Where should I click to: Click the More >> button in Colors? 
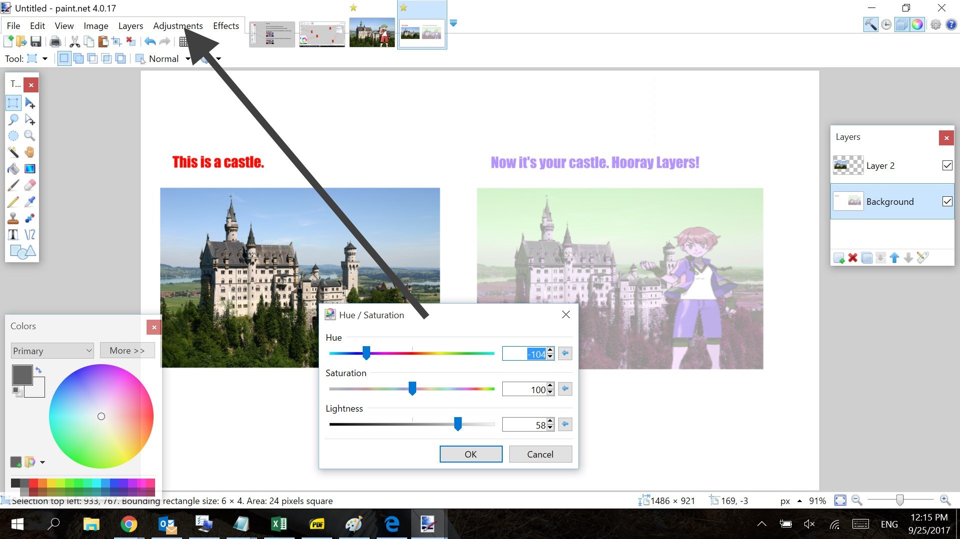[127, 351]
